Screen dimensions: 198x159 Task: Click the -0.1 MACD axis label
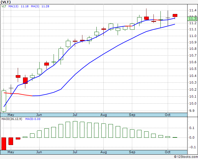click(192, 147)
